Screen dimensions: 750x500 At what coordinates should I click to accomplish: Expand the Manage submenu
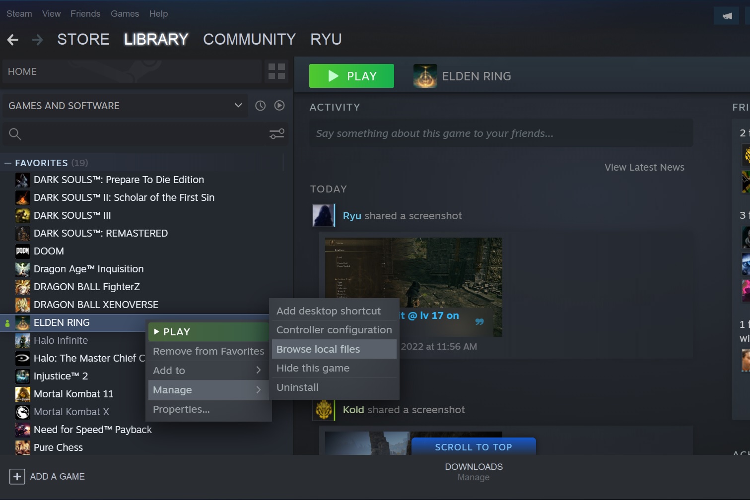tap(208, 390)
